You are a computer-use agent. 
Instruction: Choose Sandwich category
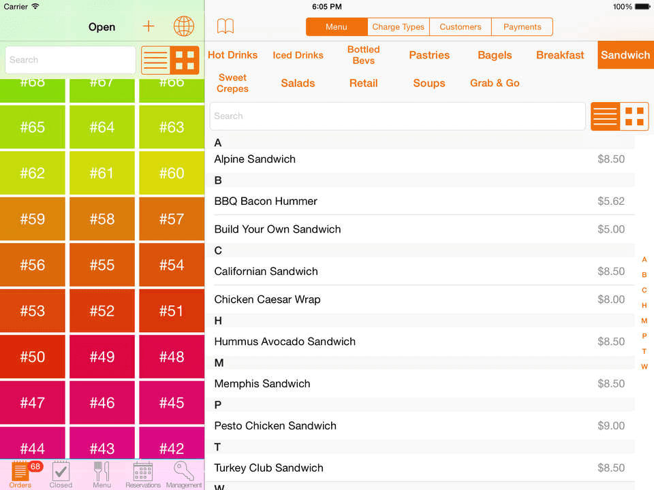625,55
